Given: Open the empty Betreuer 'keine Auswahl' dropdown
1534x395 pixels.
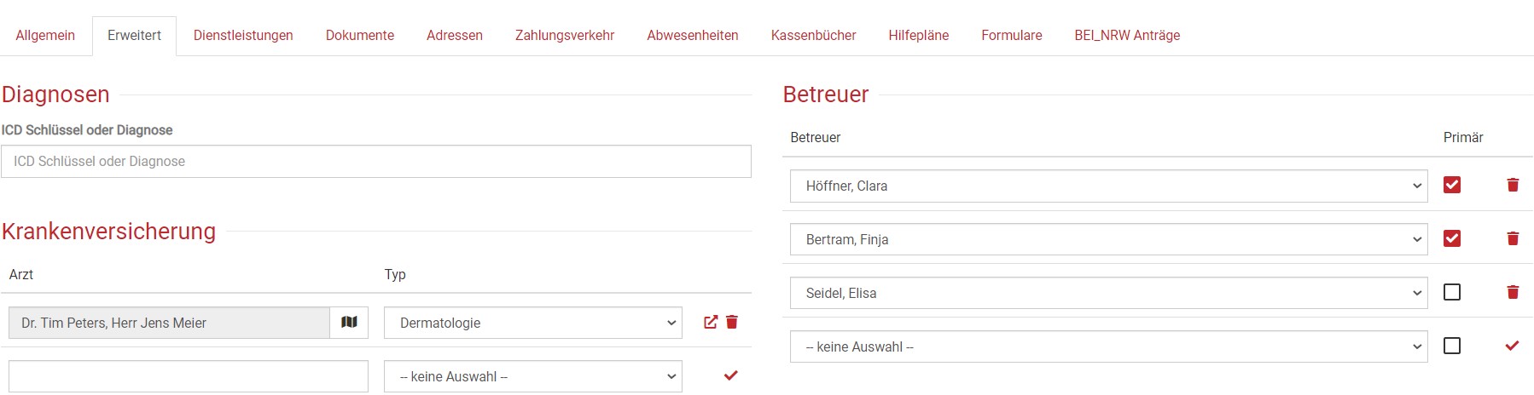Looking at the screenshot, I should click(1107, 346).
